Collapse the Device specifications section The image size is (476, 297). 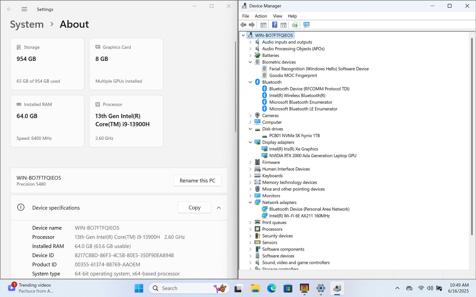219,208
